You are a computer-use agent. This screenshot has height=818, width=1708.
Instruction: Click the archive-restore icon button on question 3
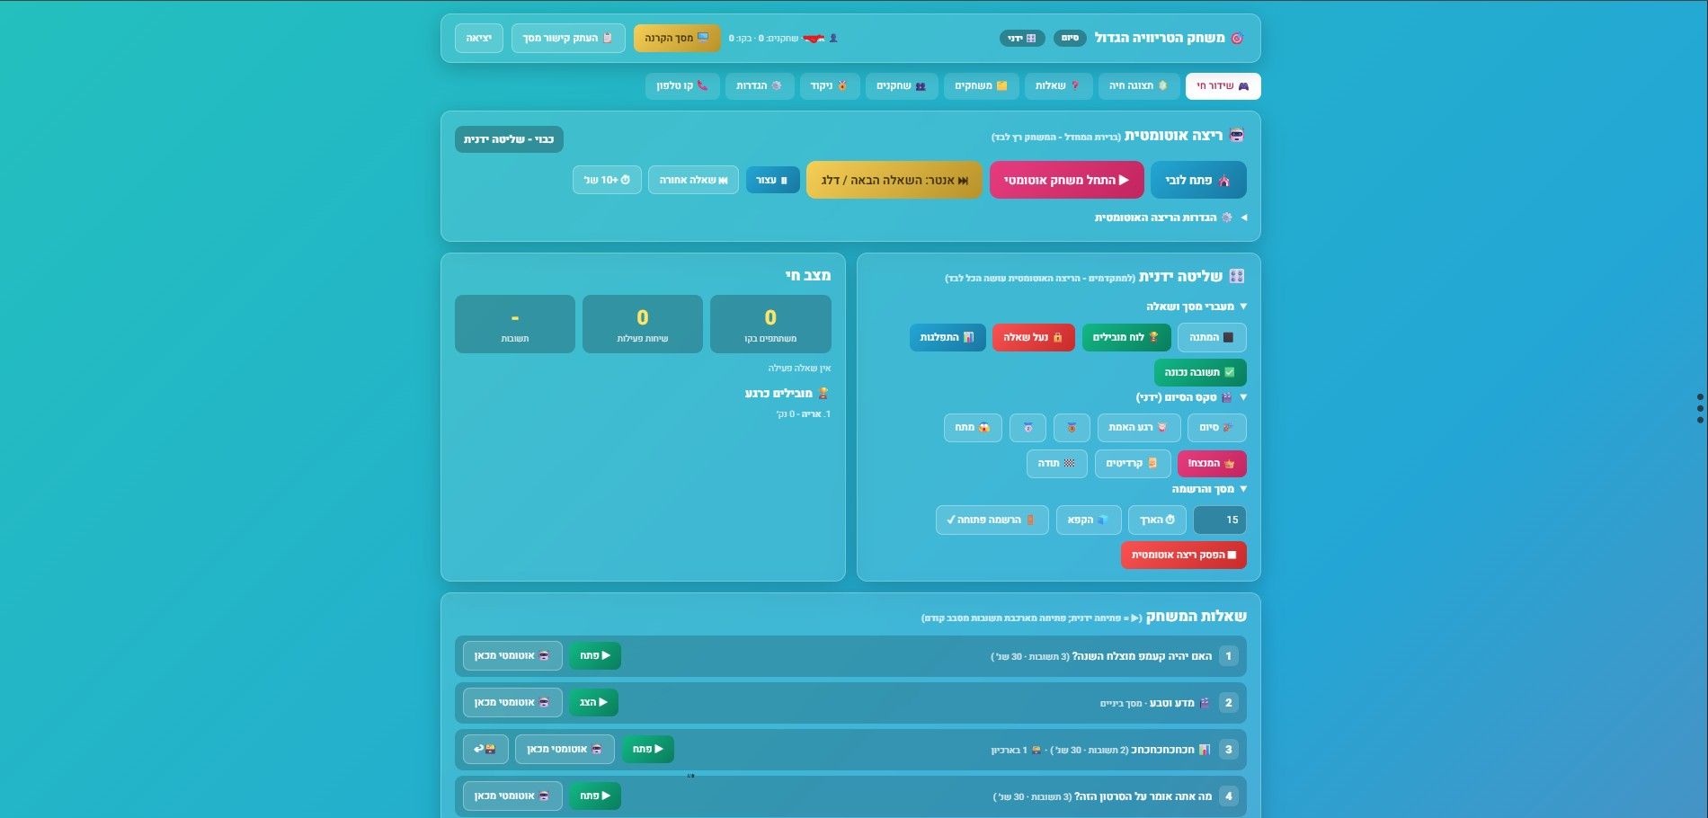pyautogui.click(x=485, y=749)
